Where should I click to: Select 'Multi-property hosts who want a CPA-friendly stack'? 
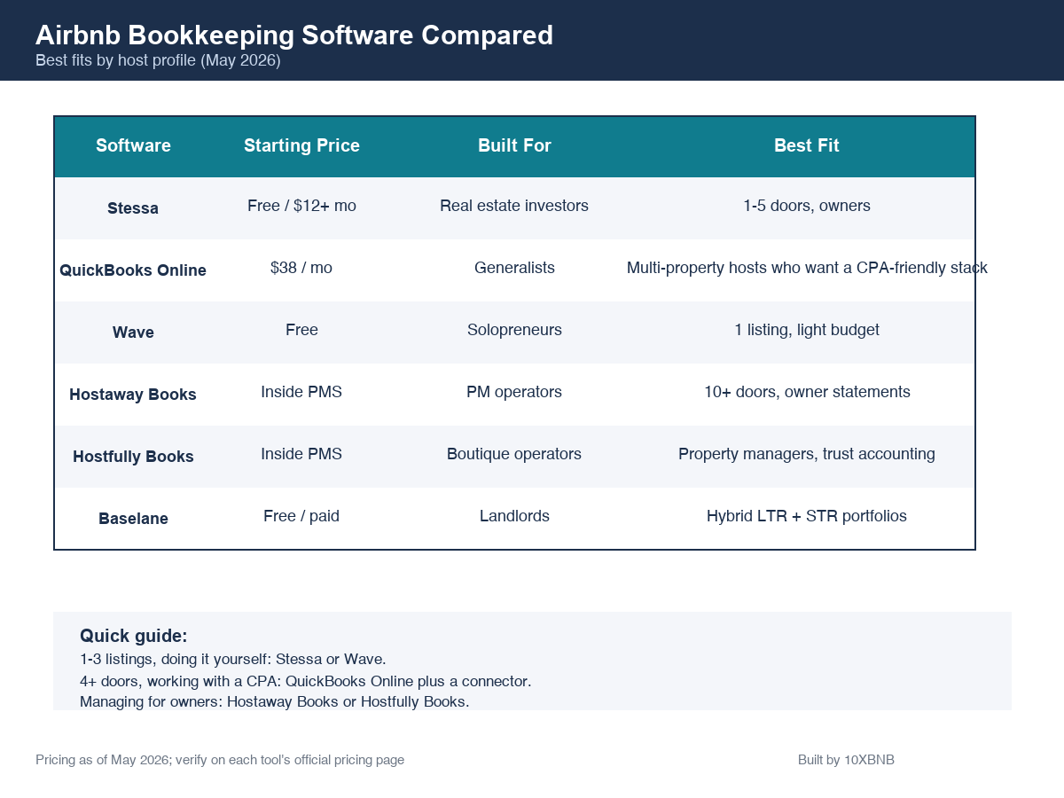[806, 268]
